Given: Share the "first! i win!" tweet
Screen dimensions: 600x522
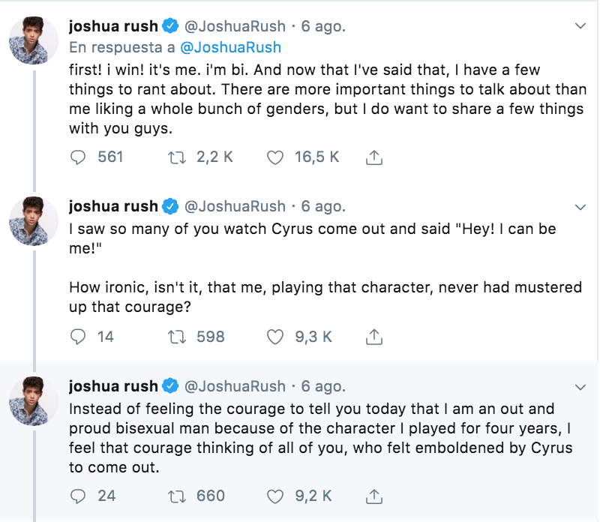Looking at the screenshot, I should point(374,157).
